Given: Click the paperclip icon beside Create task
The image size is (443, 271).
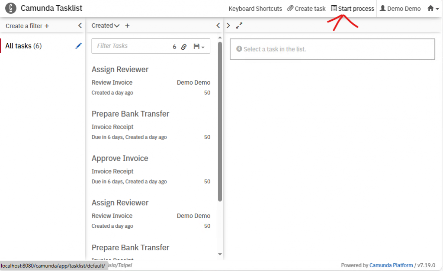Looking at the screenshot, I should (x=290, y=8).
